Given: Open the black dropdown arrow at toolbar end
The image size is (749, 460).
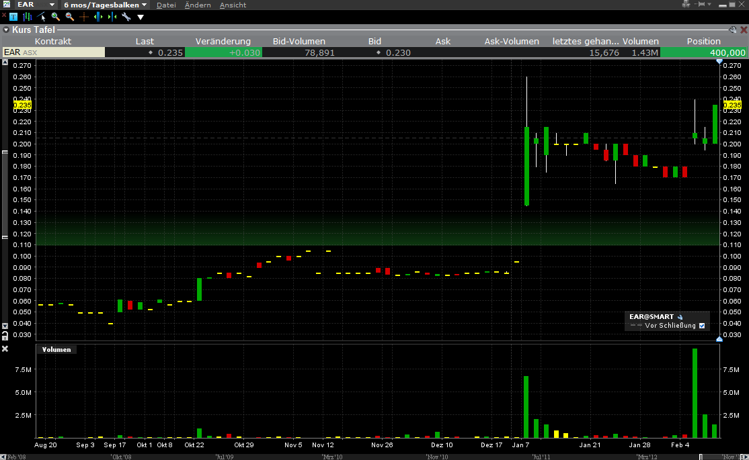Looking at the screenshot, I should tap(140, 17).
